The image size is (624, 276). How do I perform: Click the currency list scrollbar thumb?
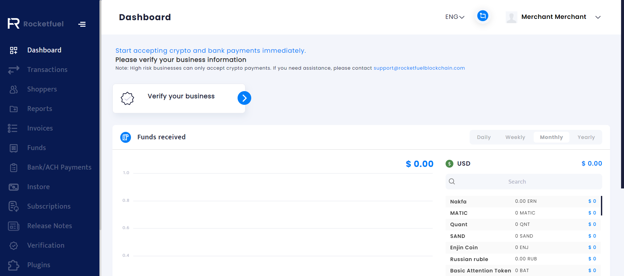(602, 206)
